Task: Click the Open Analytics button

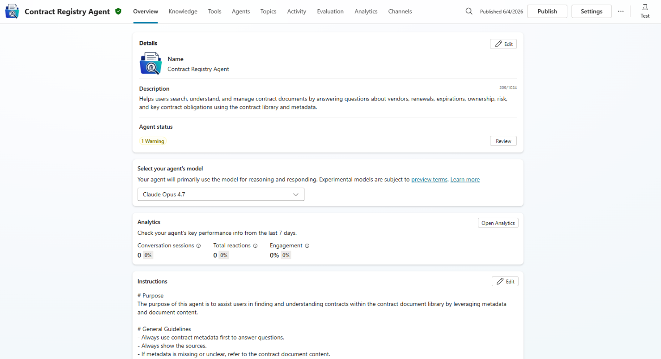Action: coord(498,223)
